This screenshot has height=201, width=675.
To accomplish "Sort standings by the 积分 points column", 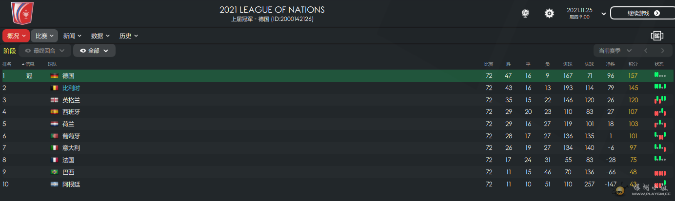I will pos(633,64).
